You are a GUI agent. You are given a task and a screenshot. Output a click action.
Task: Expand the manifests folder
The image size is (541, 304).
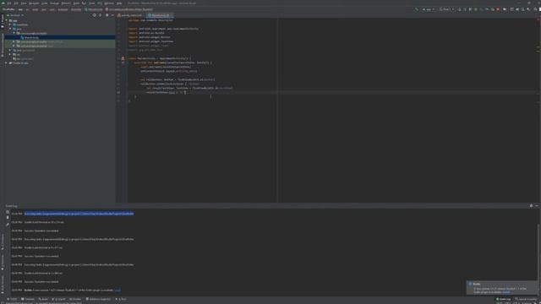click(10, 24)
